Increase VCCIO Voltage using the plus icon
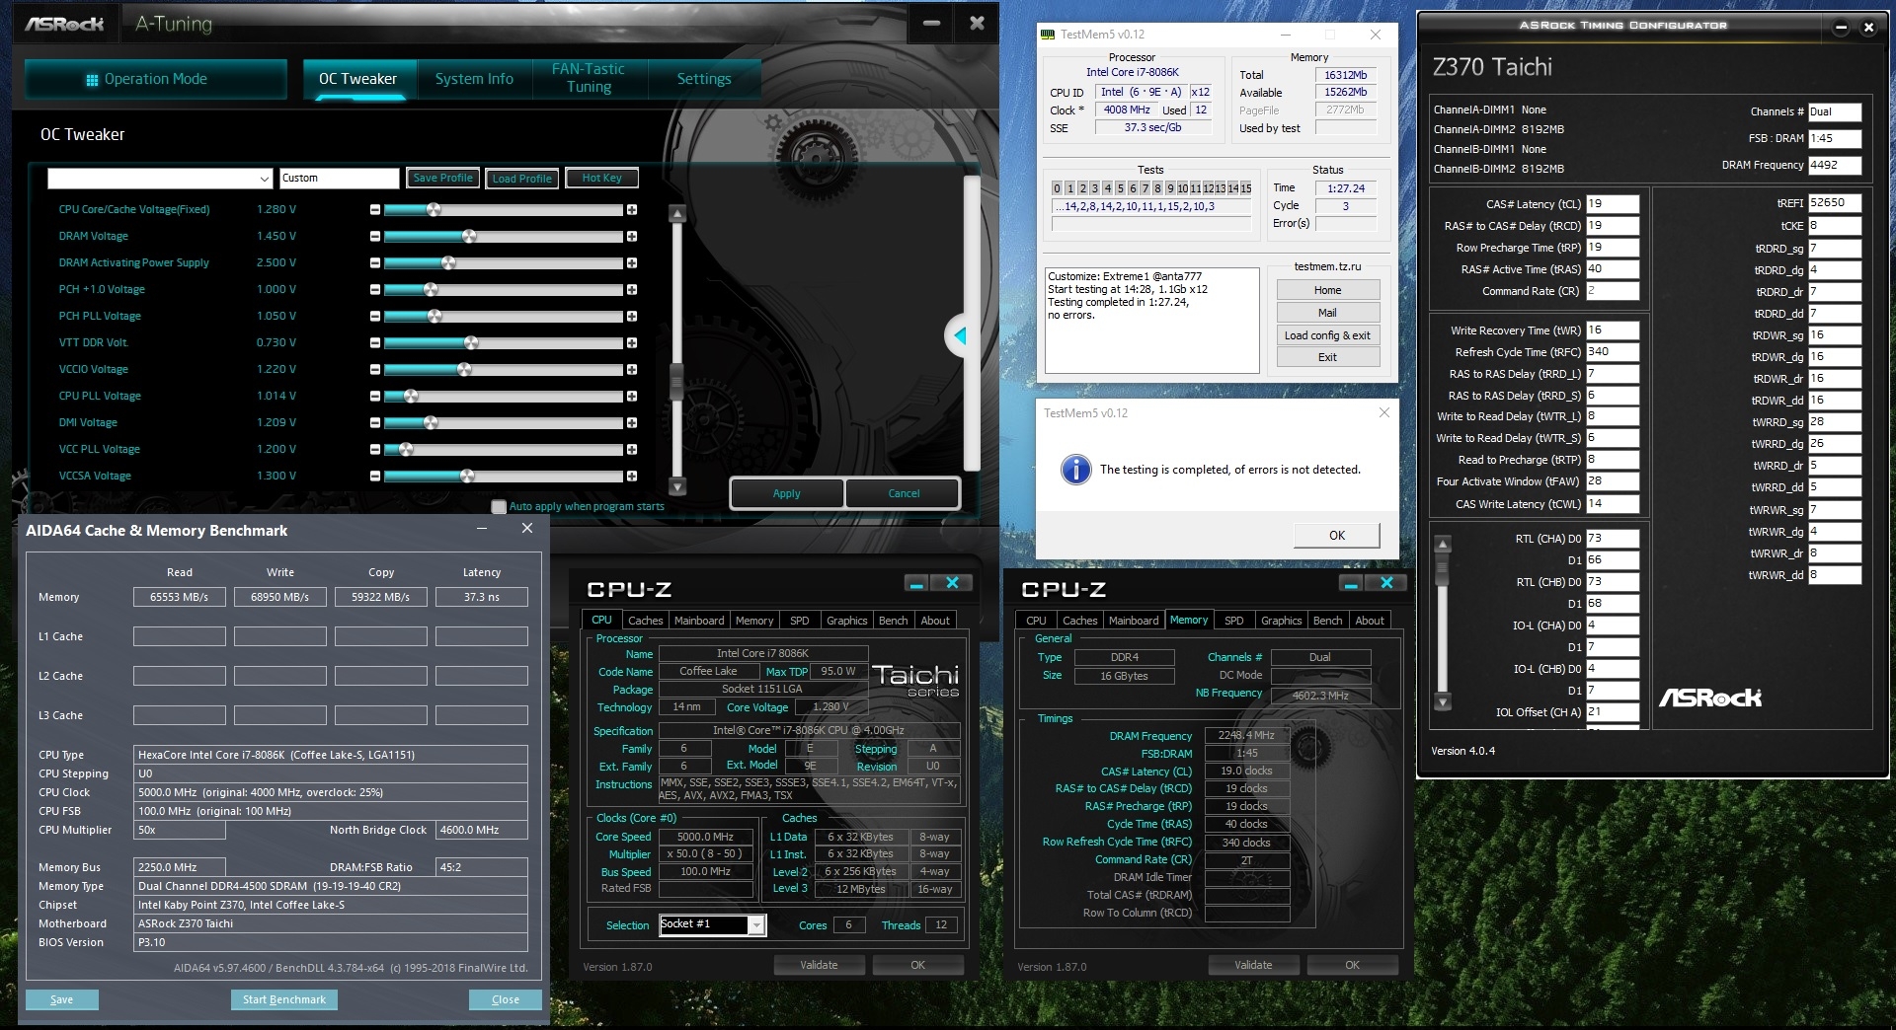This screenshot has height=1030, width=1896. point(632,370)
